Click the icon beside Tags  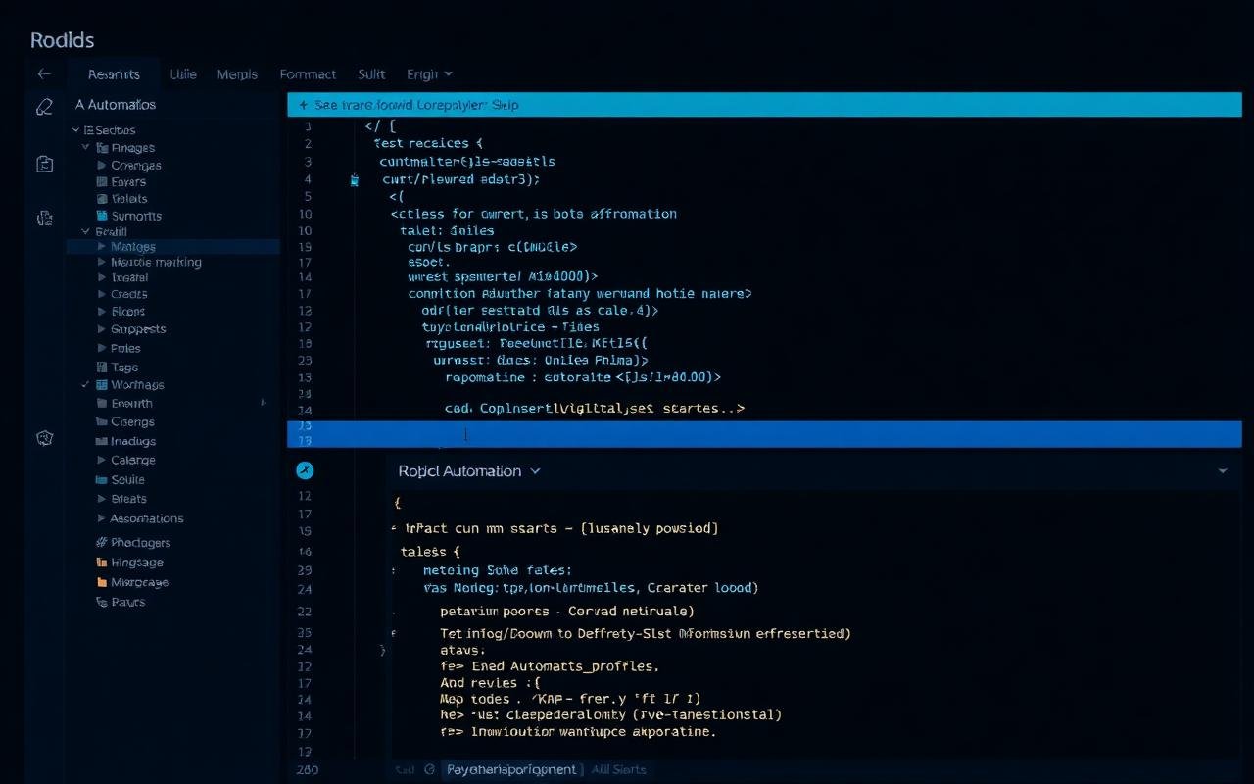102,367
